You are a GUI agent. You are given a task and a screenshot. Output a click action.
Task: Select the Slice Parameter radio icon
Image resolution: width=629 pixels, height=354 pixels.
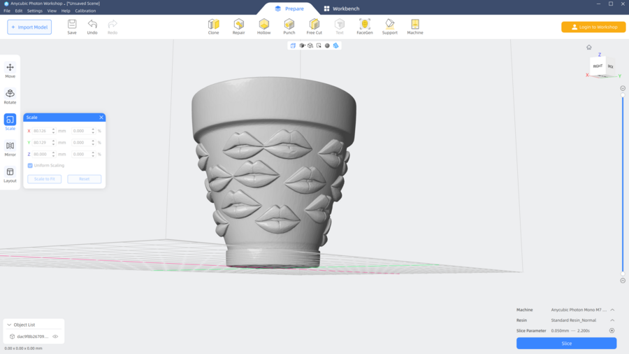coord(612,331)
